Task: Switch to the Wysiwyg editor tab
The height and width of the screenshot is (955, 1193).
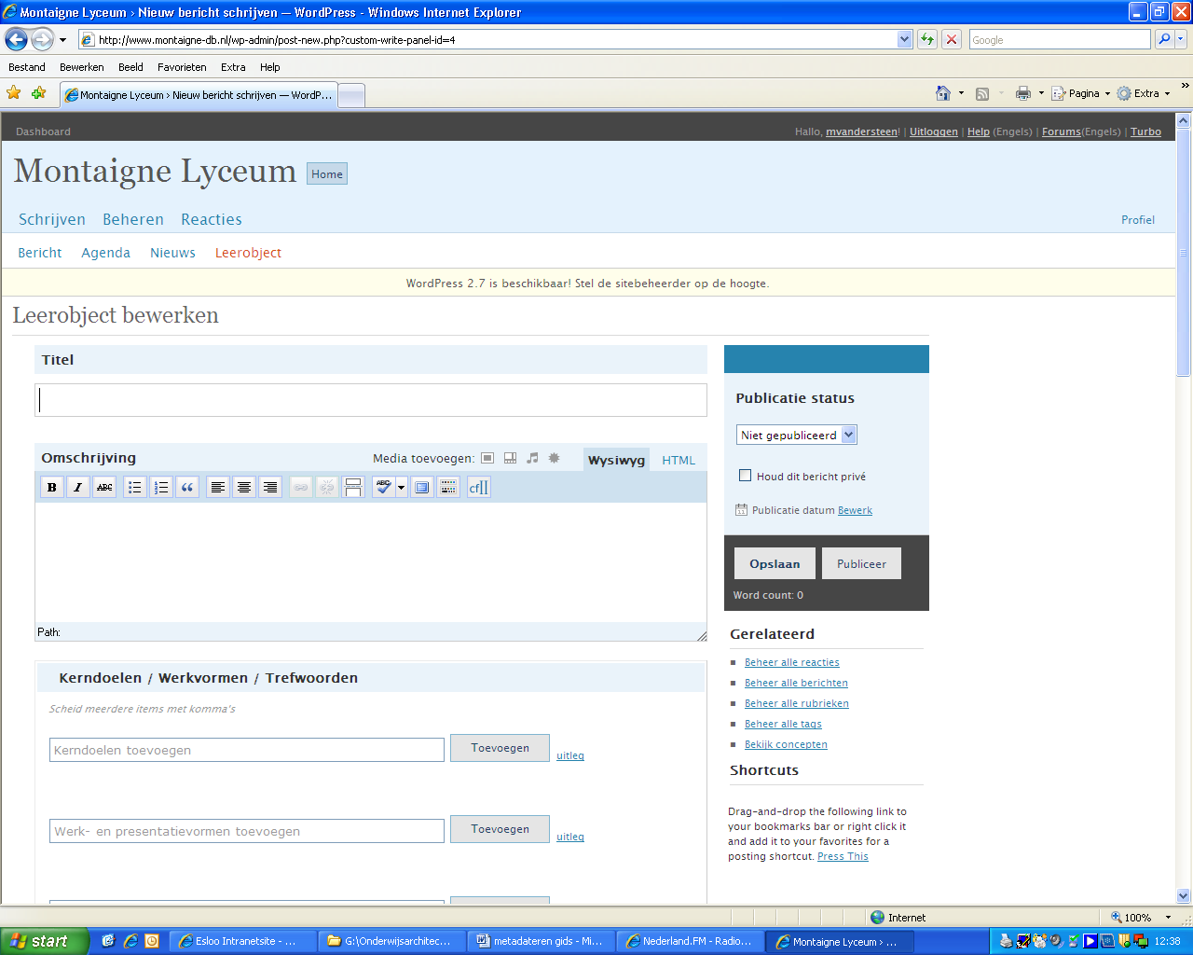Action: click(x=616, y=460)
